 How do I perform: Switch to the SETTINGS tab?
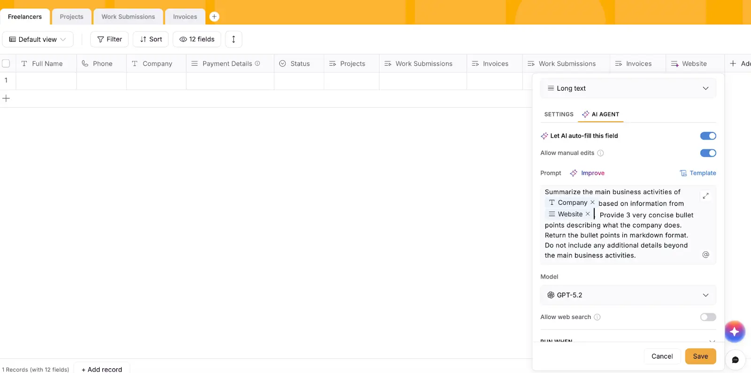(x=559, y=114)
